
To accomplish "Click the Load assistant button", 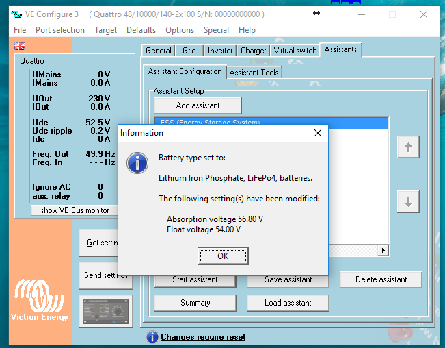I will pos(288,303).
